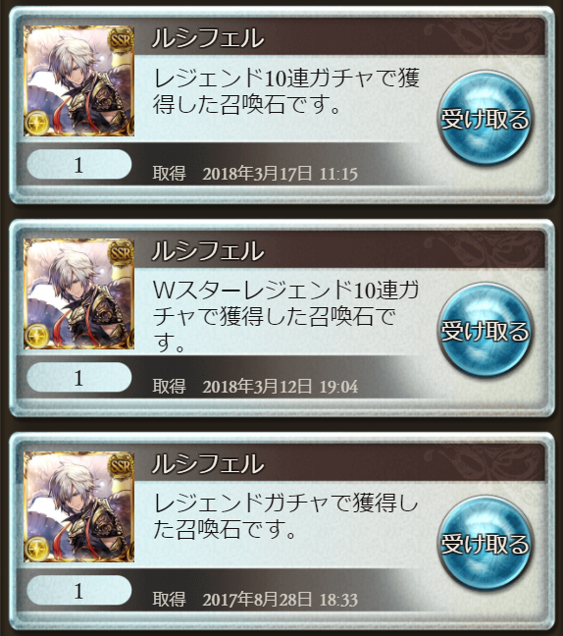
Task: Click the 取得 2017年8月28日 18:33 timestamp
Action: (255, 599)
